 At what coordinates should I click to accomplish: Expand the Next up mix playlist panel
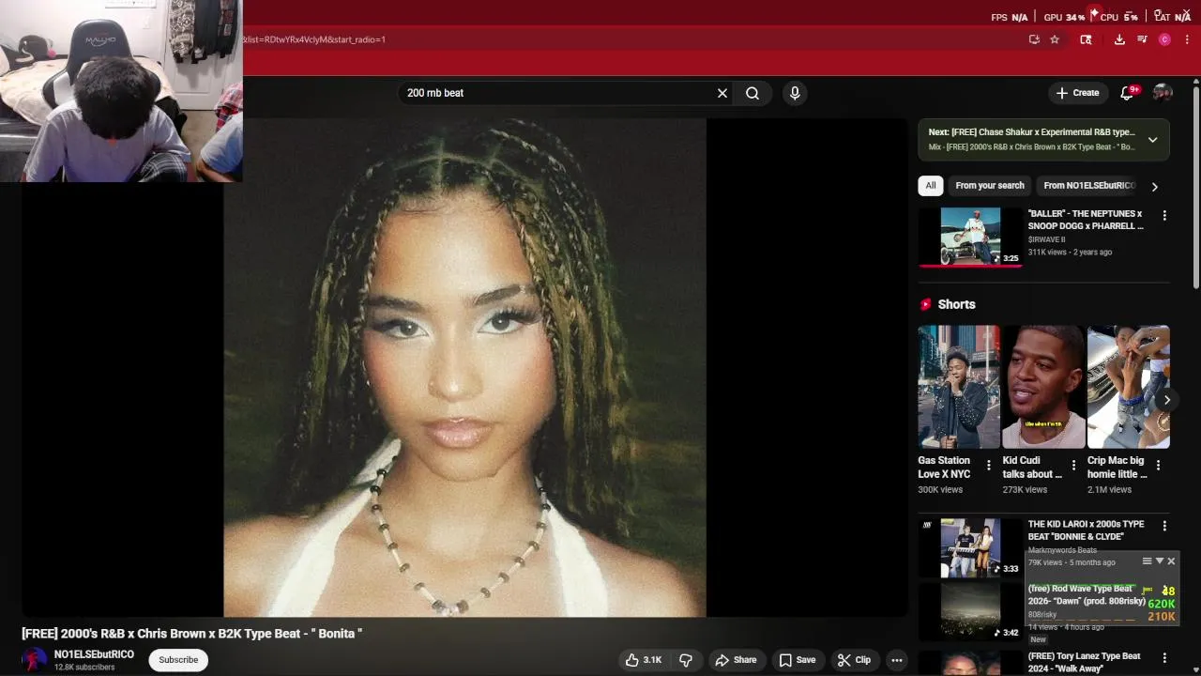(1152, 139)
